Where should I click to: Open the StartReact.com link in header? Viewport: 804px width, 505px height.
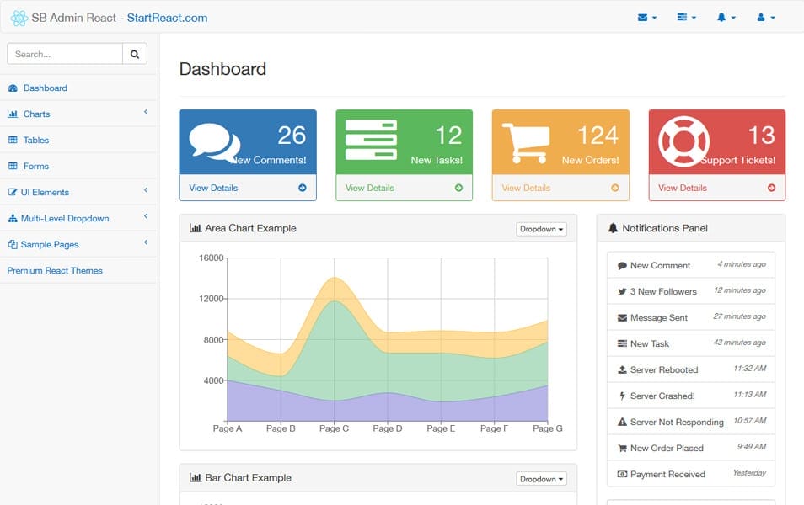[167, 18]
